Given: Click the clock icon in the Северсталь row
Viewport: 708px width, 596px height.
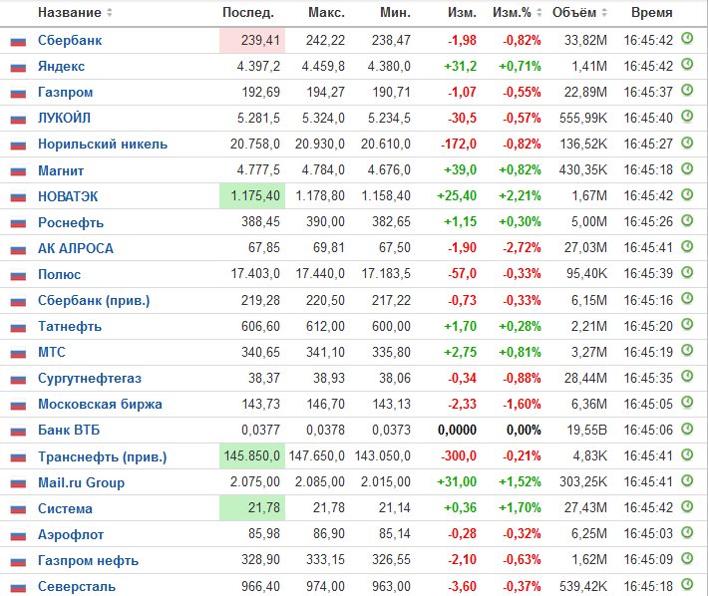Looking at the screenshot, I should (x=687, y=585).
